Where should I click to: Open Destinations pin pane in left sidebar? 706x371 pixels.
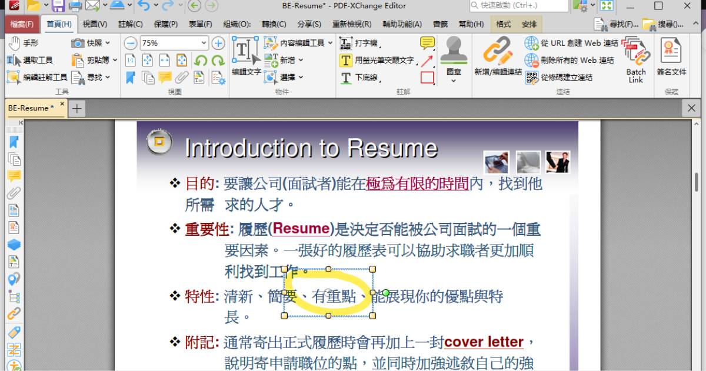coord(14,279)
